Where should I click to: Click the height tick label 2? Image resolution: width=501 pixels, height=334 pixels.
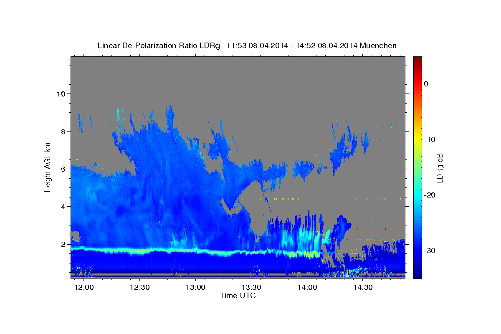point(63,244)
